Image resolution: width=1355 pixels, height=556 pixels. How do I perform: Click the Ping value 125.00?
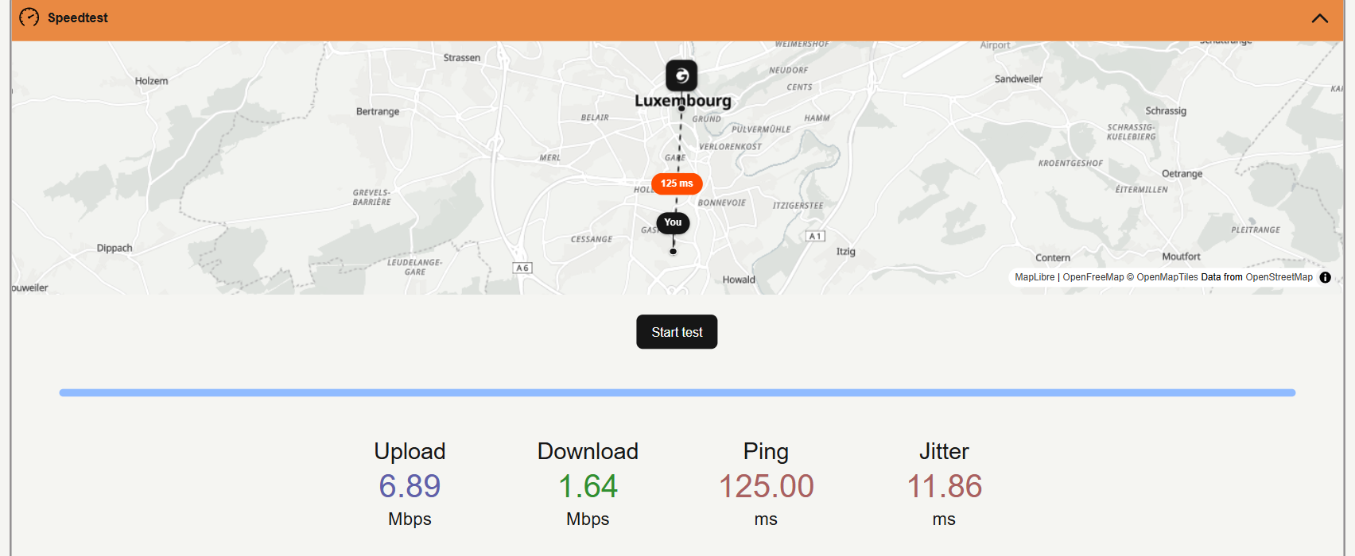click(x=766, y=486)
